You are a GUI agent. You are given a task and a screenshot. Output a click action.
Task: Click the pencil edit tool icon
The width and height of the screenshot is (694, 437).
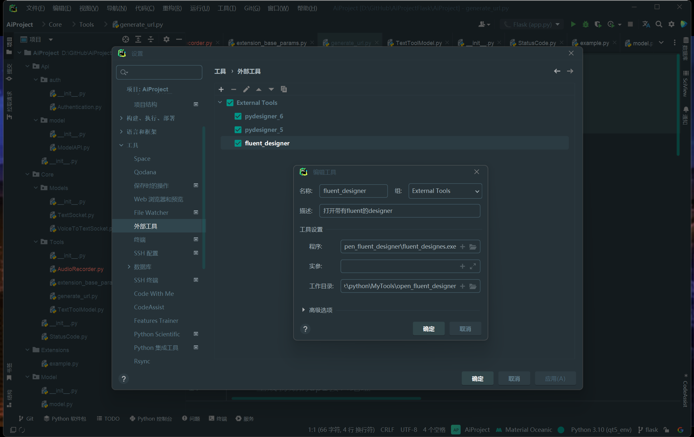click(246, 89)
